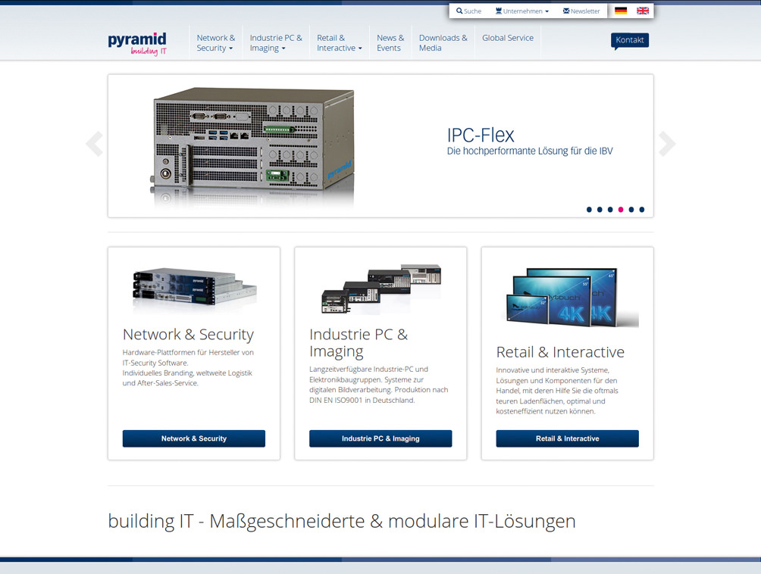The width and height of the screenshot is (761, 574).
Task: Click 'Hardware-Plattformen für Hersteller von' text
Action: [x=188, y=352]
